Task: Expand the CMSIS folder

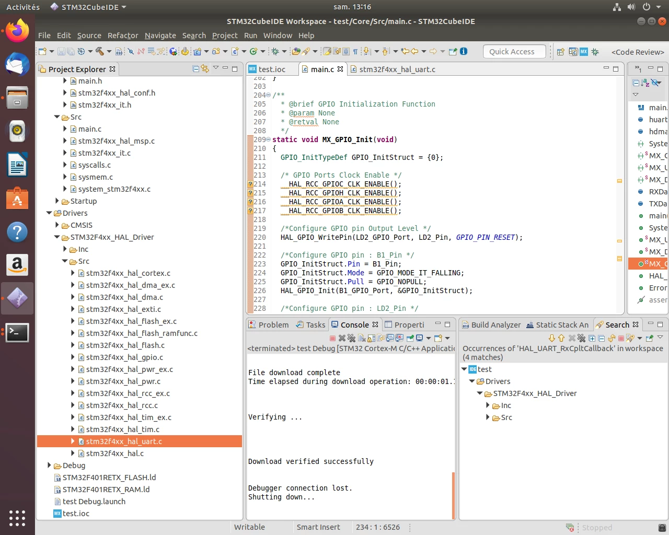Action: [x=57, y=225]
